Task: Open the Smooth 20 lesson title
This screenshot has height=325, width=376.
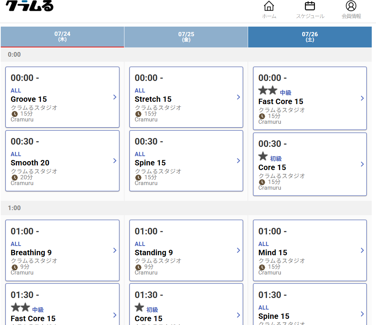Action: tap(30, 163)
